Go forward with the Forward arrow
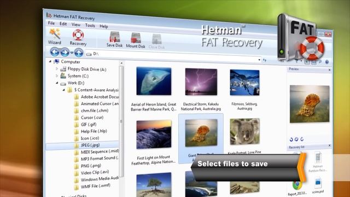350x197 pixels. coord(65,53)
